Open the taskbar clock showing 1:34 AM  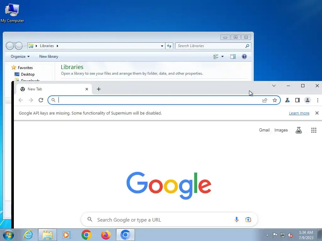306,235
